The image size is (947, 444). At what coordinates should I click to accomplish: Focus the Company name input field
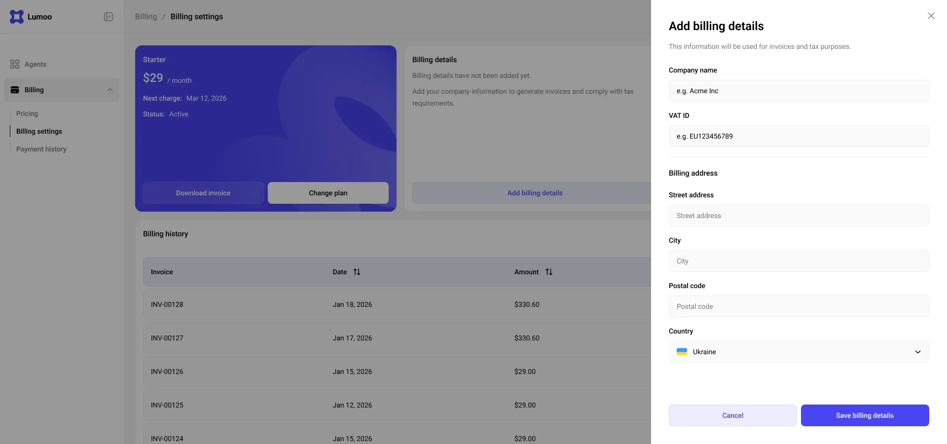[799, 91]
